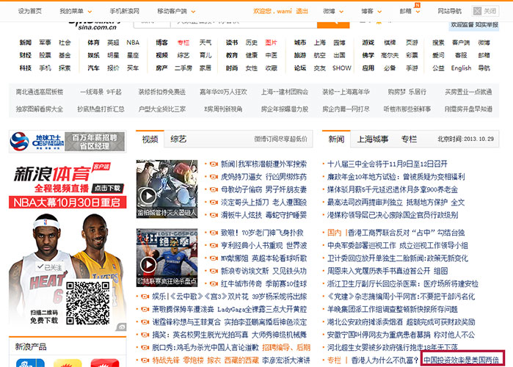Click 百万年薪招聘省区经理 banner
Viewport: 513px width, 367px height.
(95, 142)
